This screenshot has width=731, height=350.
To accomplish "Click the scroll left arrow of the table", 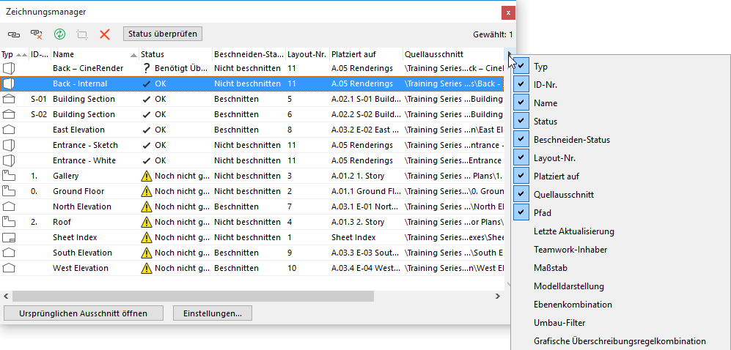I will point(6,296).
